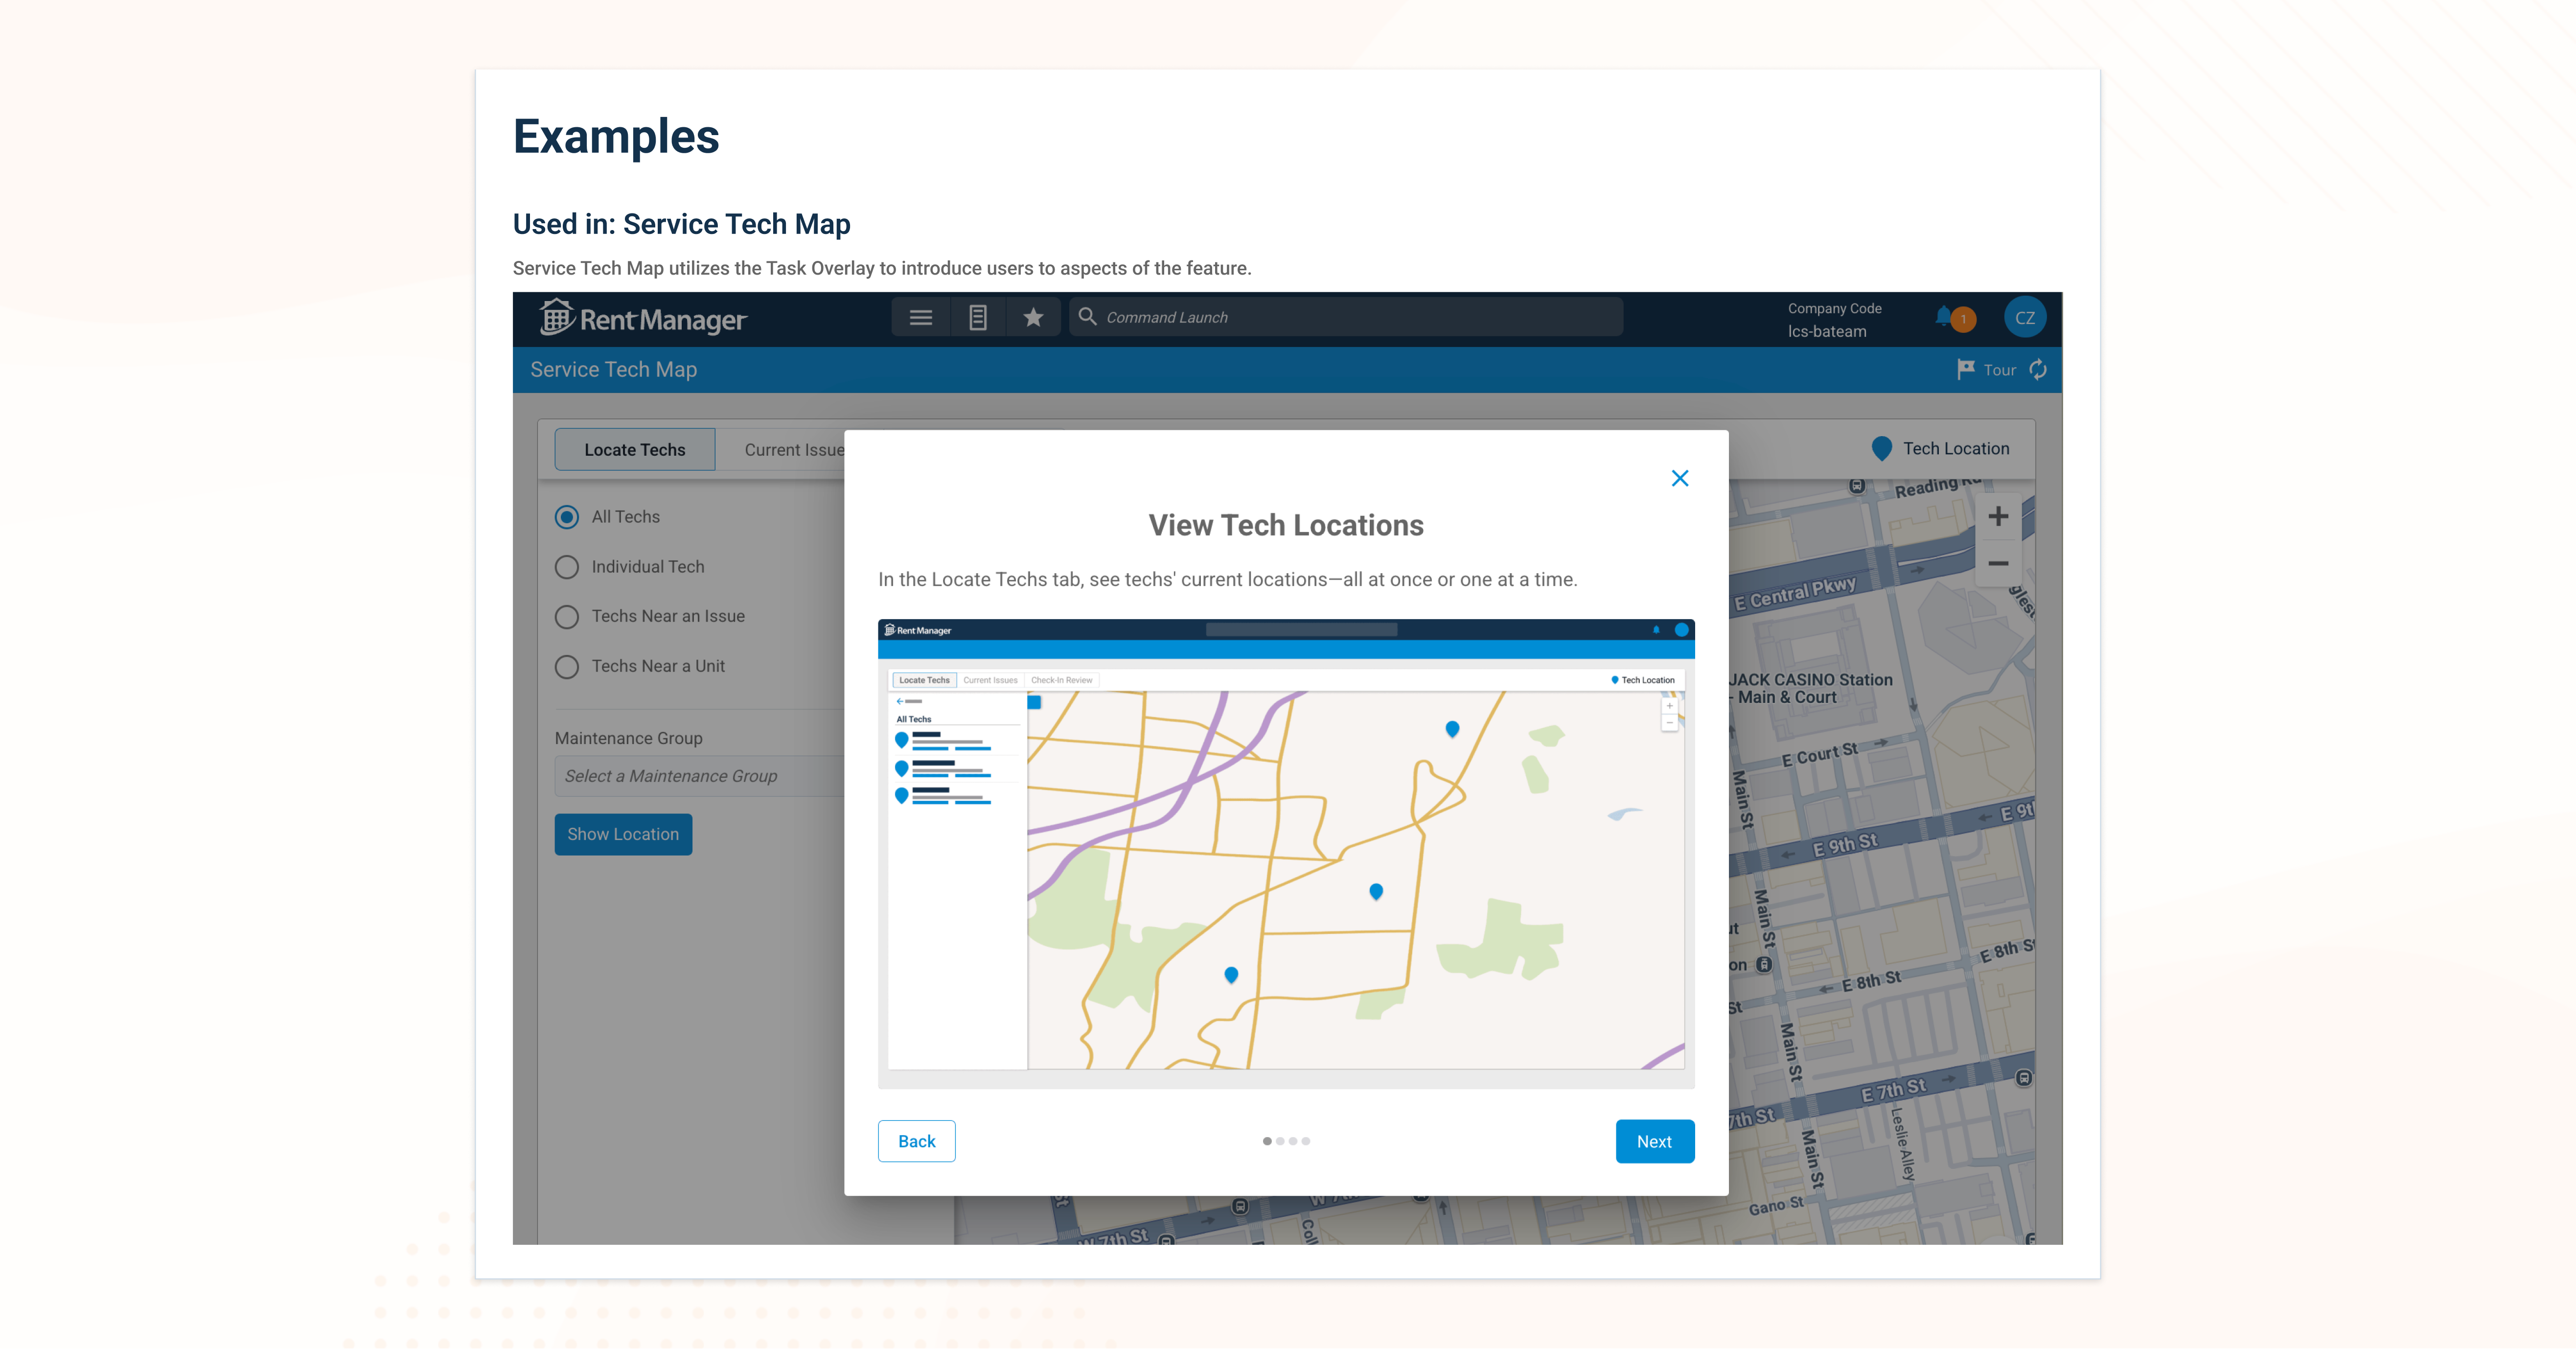Click the last pagination dot
This screenshot has height=1349, width=2576.
pos(1305,1141)
